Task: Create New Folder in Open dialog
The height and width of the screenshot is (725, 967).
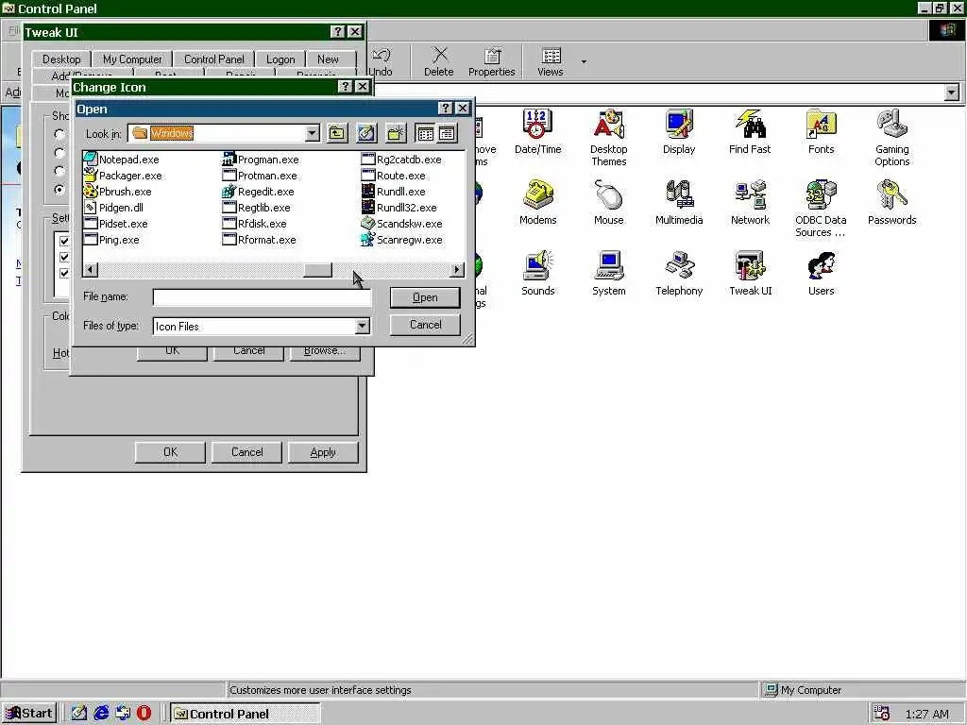Action: click(x=396, y=133)
